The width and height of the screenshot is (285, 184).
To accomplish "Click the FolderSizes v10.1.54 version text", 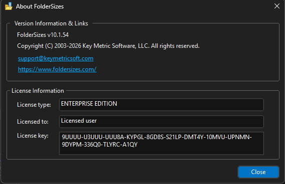I will 42,35.
